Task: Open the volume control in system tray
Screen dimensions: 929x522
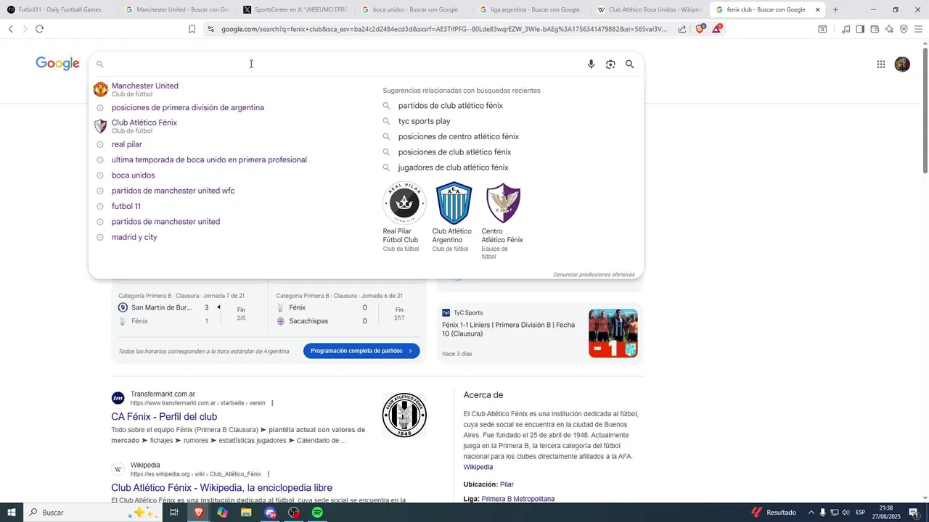Action: 846,513
